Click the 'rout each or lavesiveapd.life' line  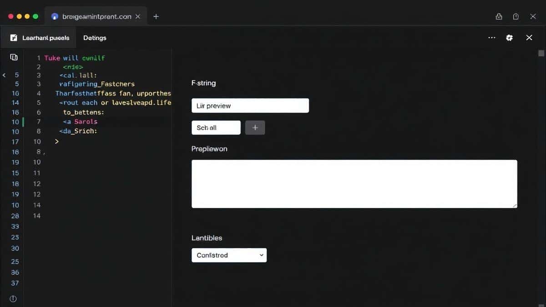click(115, 103)
